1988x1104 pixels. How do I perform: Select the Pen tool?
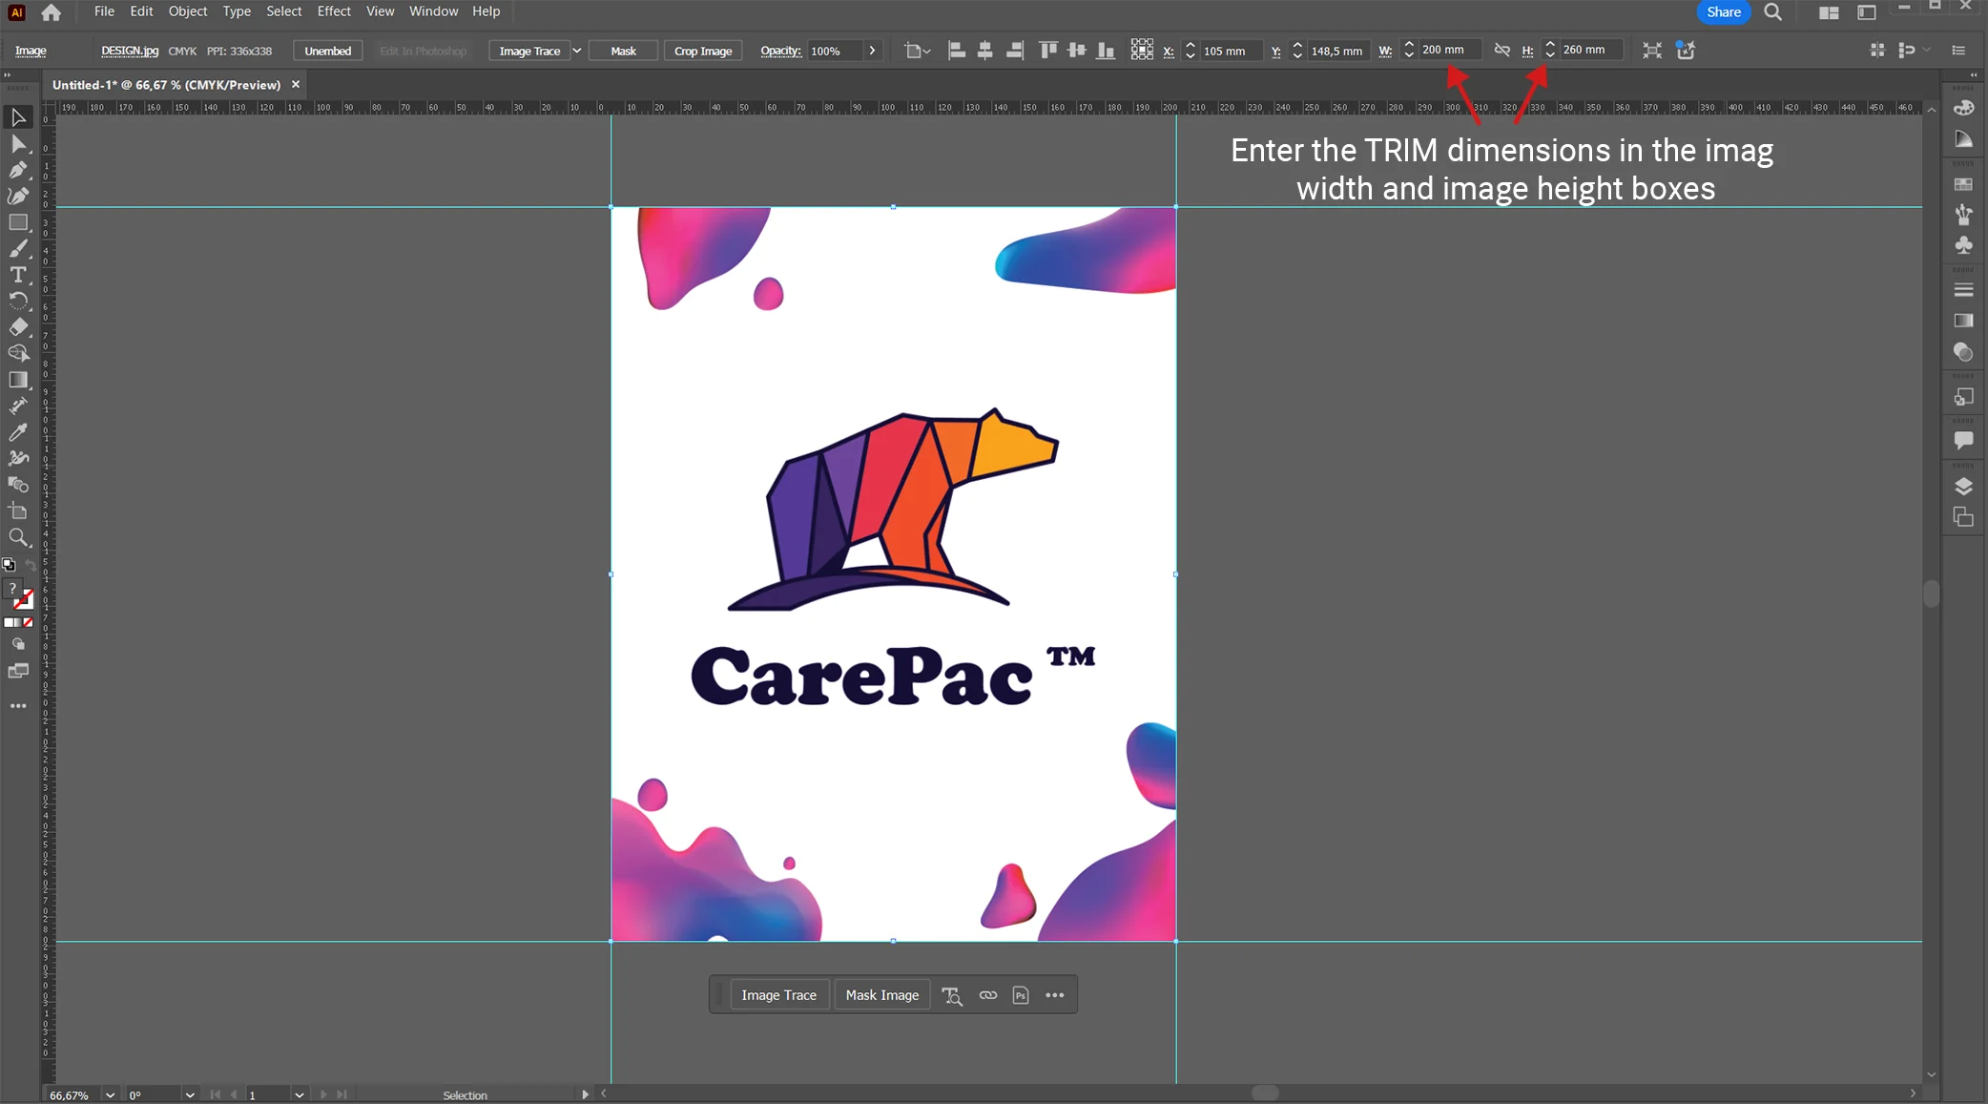click(18, 171)
